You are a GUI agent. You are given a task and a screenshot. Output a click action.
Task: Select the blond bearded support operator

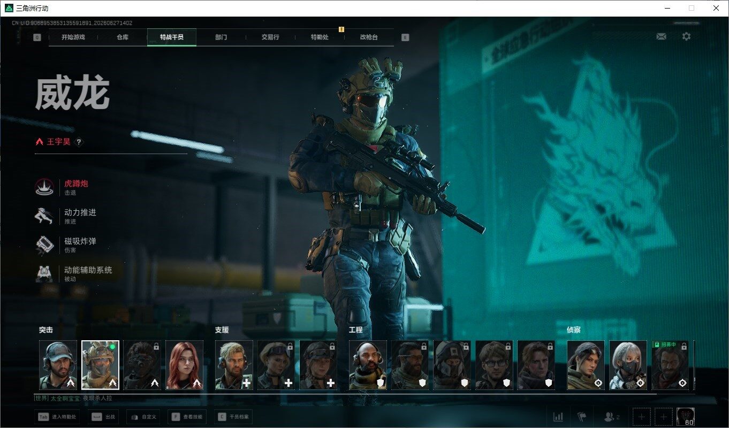coord(234,365)
